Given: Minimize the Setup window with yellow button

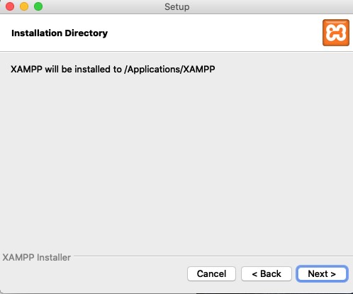Looking at the screenshot, I should point(24,6).
